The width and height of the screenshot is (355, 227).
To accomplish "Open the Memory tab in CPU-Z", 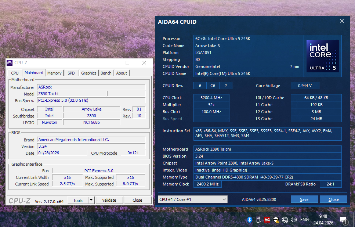I will 54,73.
